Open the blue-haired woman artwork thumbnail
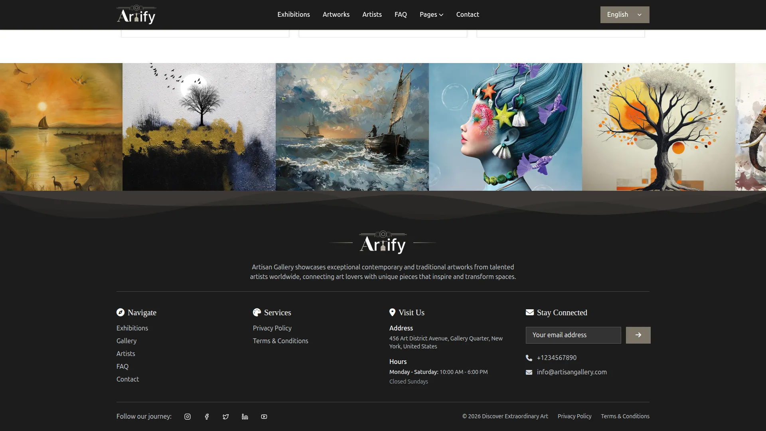Screen dimensions: 766x431 (x=505, y=127)
